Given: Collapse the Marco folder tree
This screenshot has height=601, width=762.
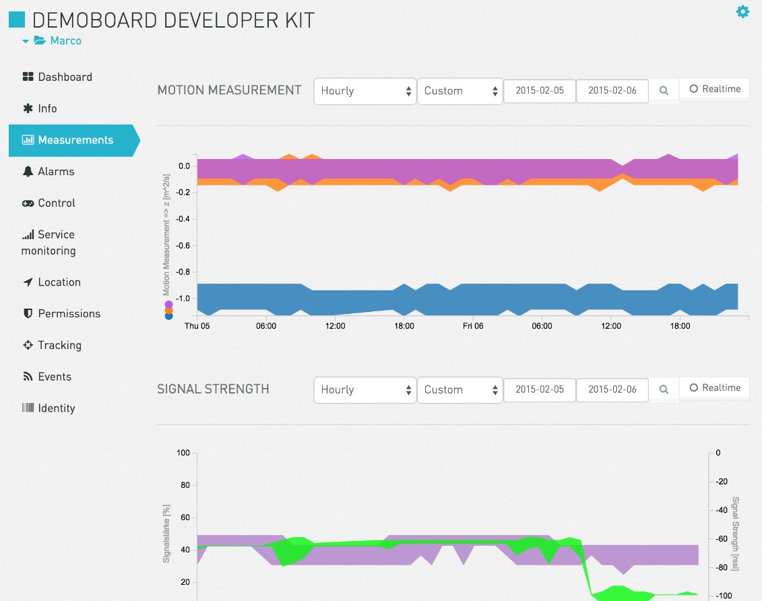Looking at the screenshot, I should click(x=26, y=41).
